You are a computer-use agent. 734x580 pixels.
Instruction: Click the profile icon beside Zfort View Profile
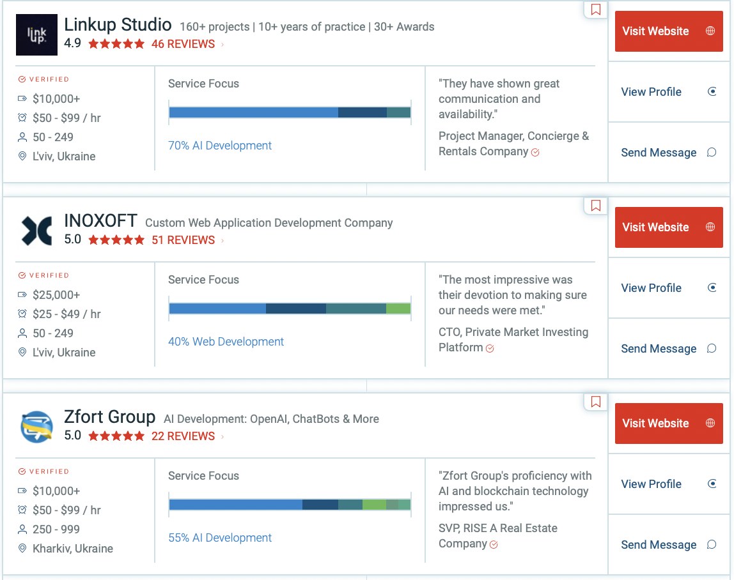[x=712, y=483]
